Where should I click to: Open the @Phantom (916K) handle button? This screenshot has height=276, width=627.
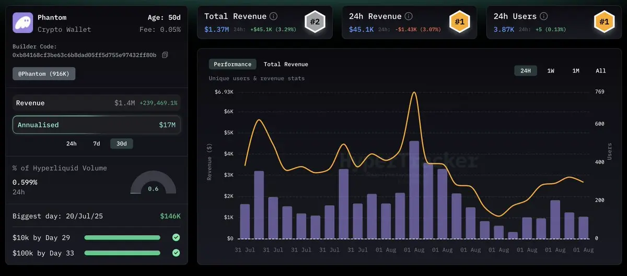44,74
